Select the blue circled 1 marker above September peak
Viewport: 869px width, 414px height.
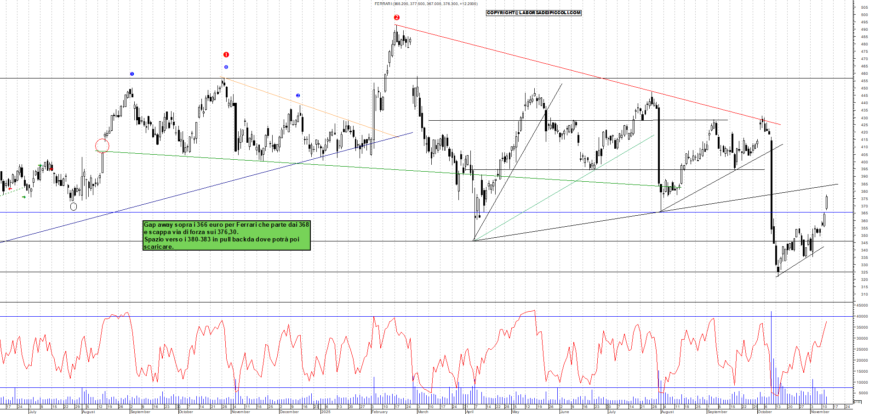(x=132, y=73)
